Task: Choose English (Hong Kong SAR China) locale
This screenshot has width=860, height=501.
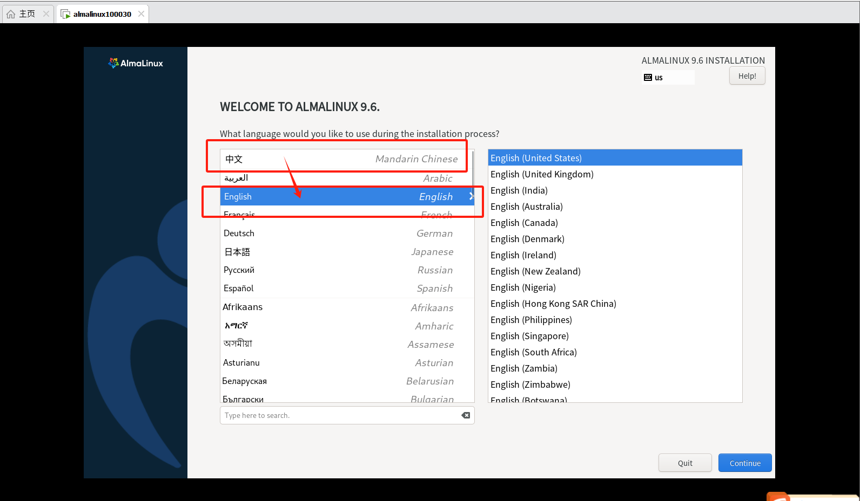Action: tap(615, 304)
